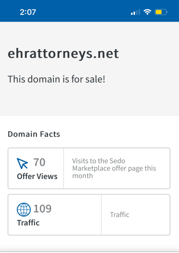Open the Offer Views card left cell
This screenshot has width=179, height=253.
(36, 168)
